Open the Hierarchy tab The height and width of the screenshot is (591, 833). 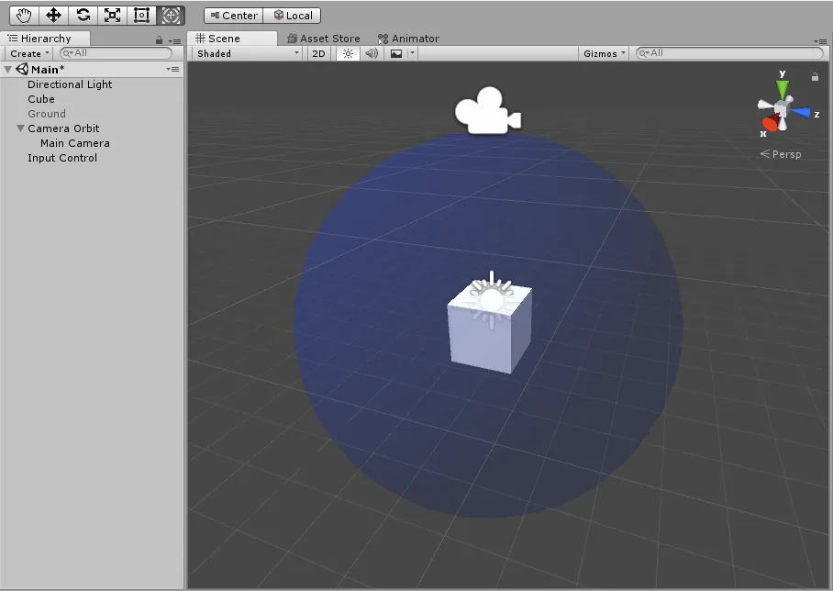click(45, 39)
